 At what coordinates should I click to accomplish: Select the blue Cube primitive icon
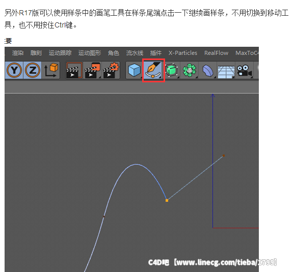pyautogui.click(x=135, y=70)
